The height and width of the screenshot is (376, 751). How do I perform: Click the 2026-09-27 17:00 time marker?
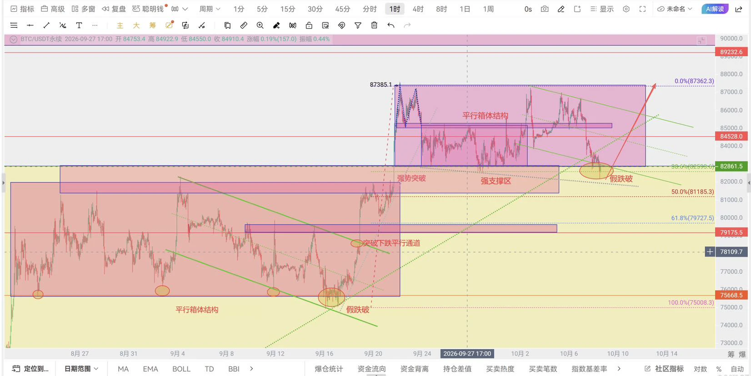pyautogui.click(x=467, y=353)
